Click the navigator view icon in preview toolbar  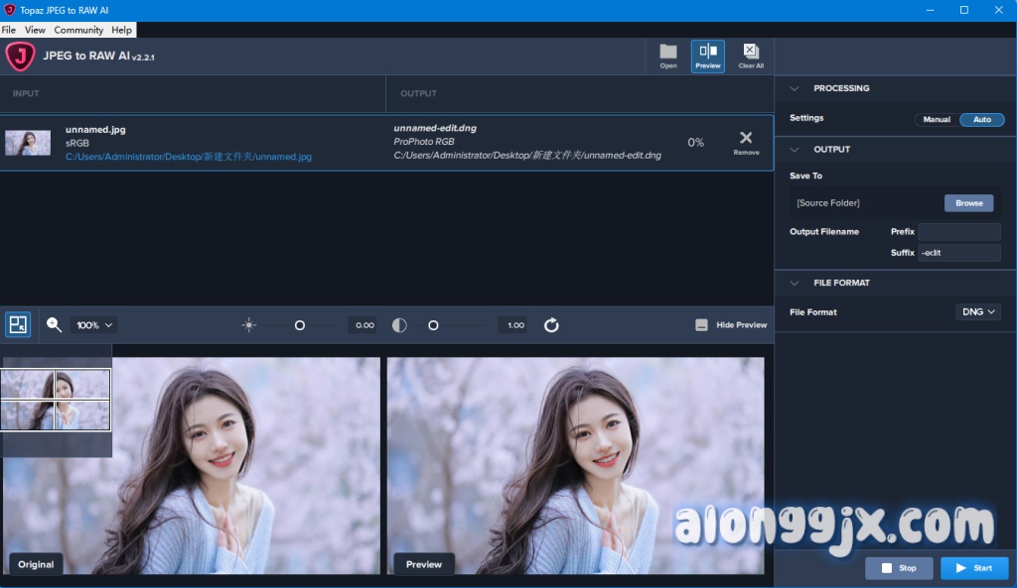pyautogui.click(x=18, y=324)
